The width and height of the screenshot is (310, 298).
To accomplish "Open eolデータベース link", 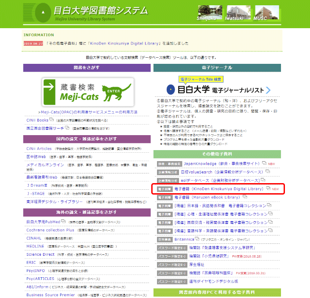I will [220, 180].
